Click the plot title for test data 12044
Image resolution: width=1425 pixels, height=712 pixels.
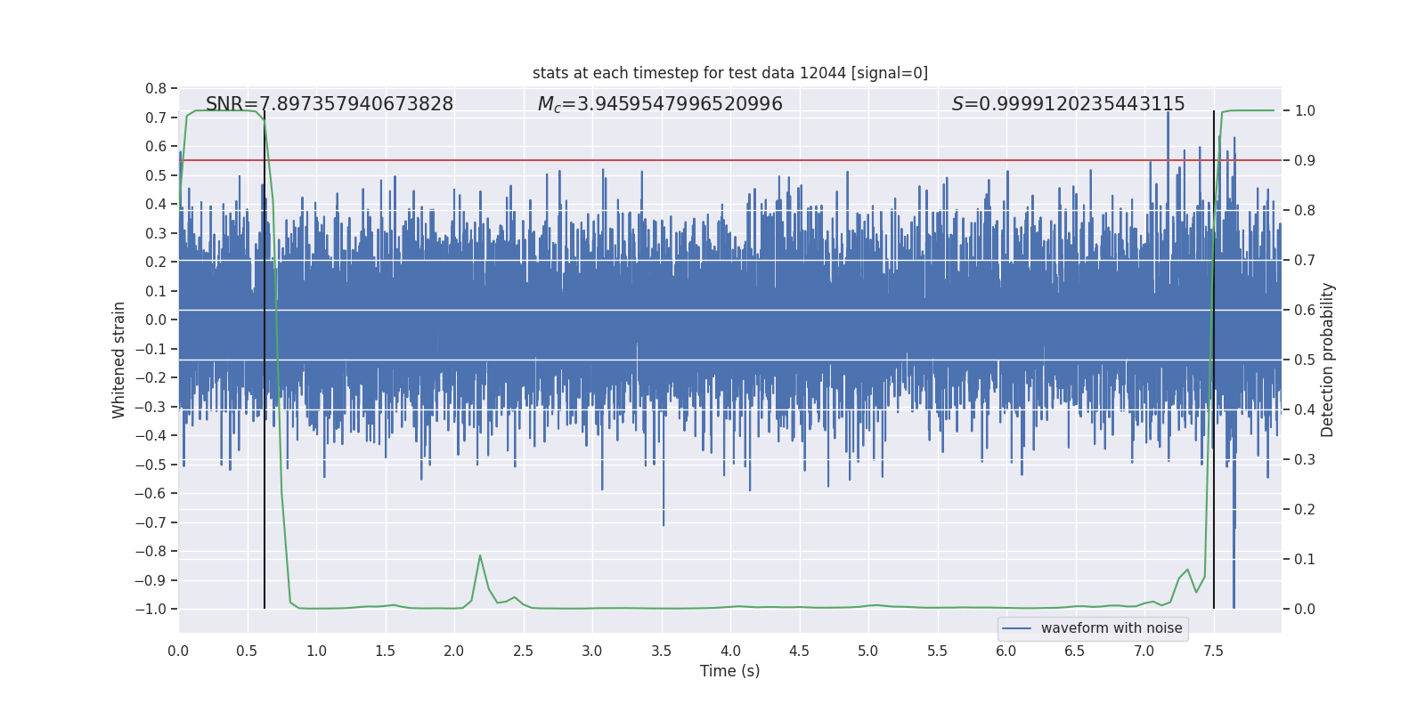click(x=729, y=73)
